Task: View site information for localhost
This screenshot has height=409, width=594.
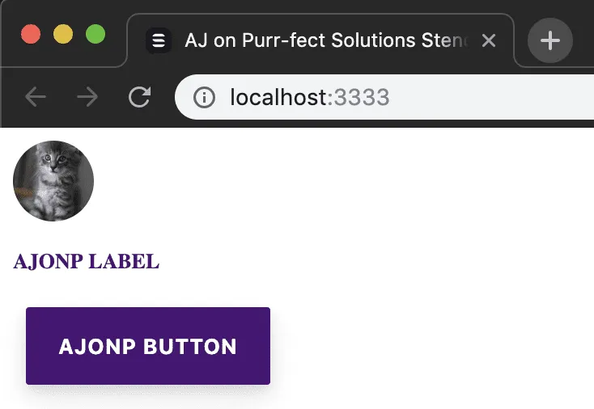Action: [204, 98]
